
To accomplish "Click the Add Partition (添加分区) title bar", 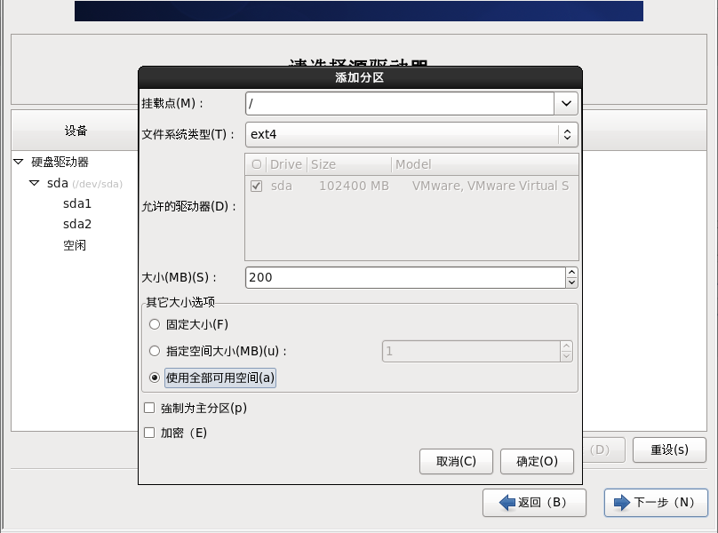I will [360, 77].
